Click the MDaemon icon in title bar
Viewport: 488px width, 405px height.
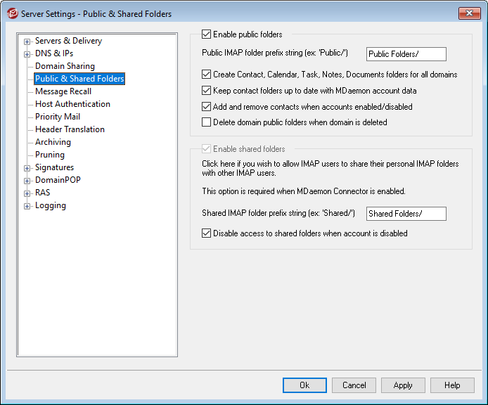(x=12, y=13)
